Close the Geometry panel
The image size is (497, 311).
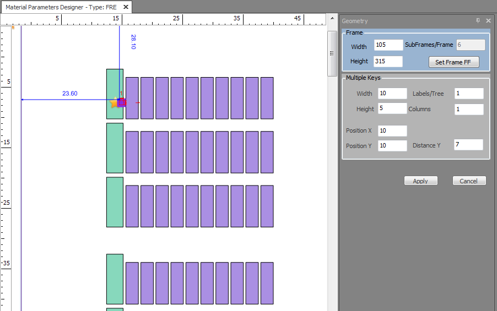[x=488, y=20]
